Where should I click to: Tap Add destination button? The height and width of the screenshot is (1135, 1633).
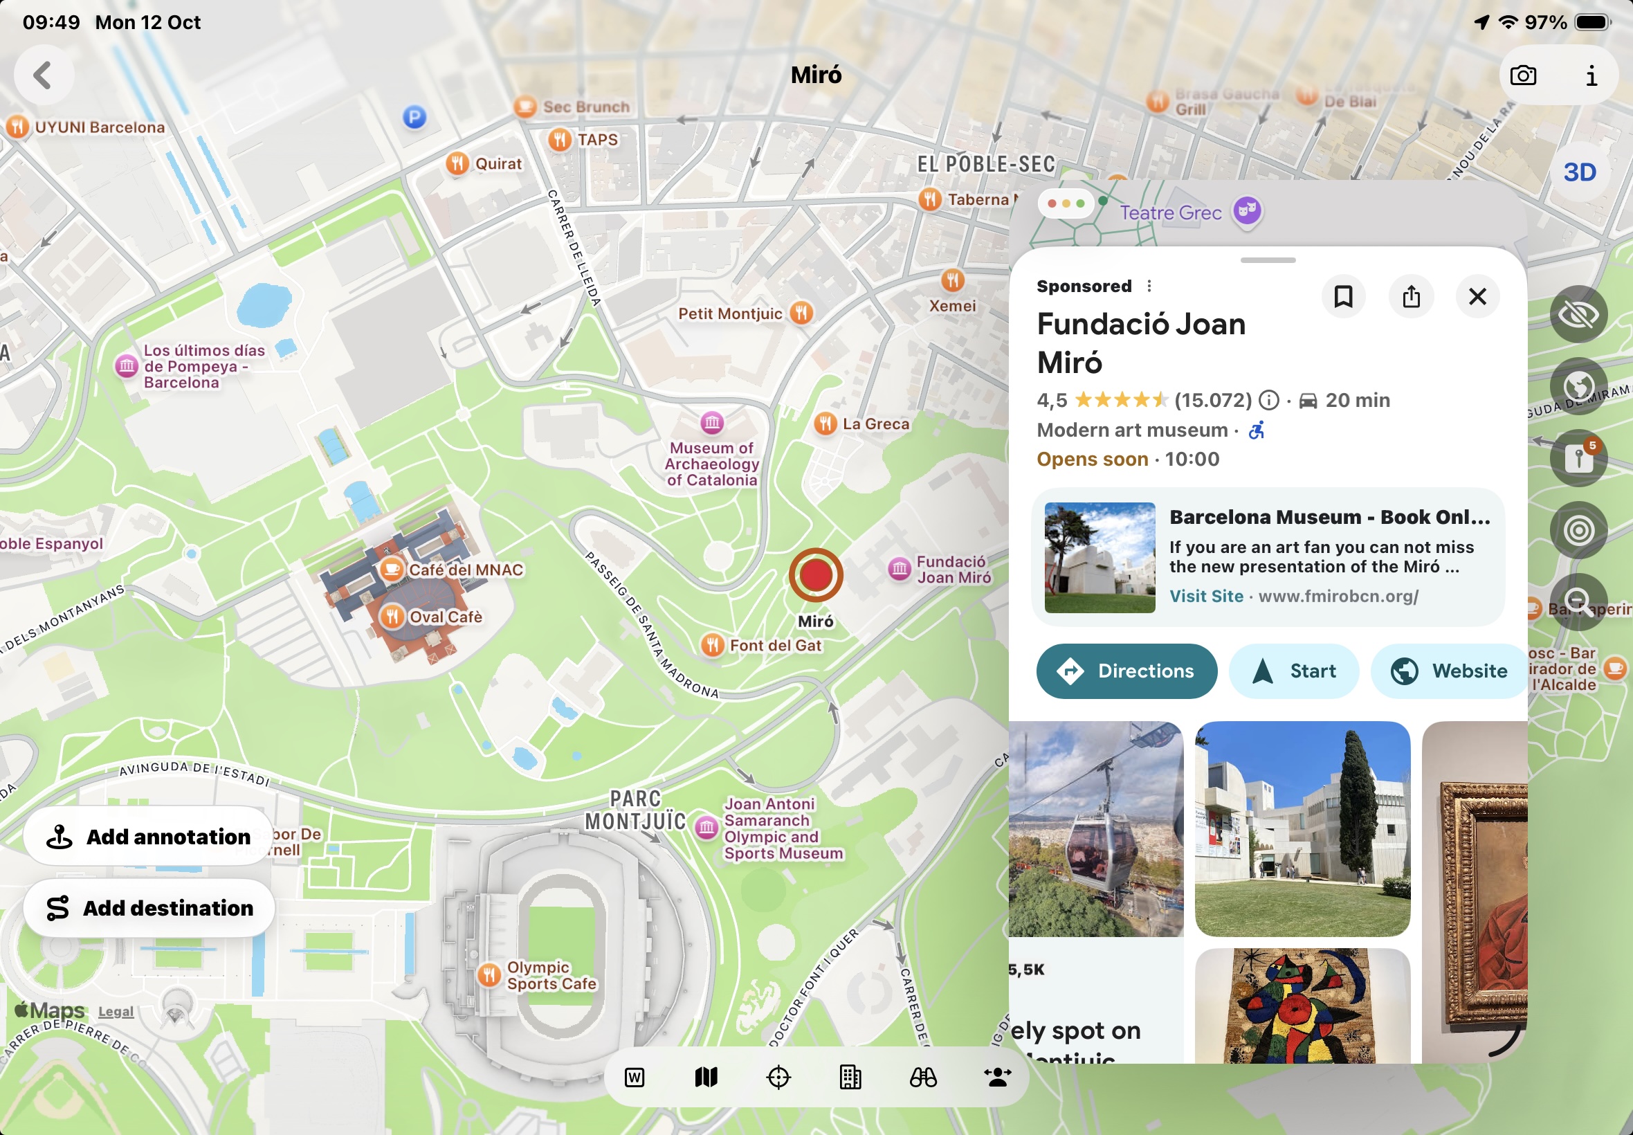coord(149,908)
